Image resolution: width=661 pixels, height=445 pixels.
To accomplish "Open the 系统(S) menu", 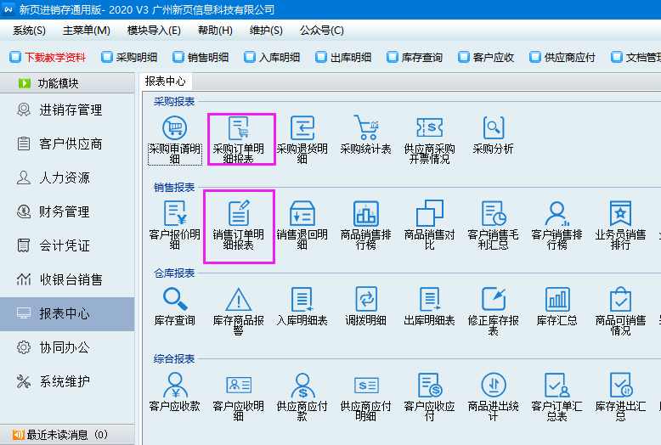I will click(29, 31).
